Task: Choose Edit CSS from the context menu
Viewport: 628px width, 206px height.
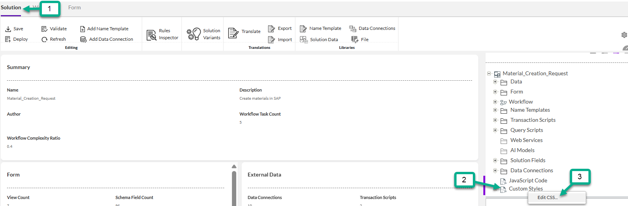Action: [x=547, y=197]
